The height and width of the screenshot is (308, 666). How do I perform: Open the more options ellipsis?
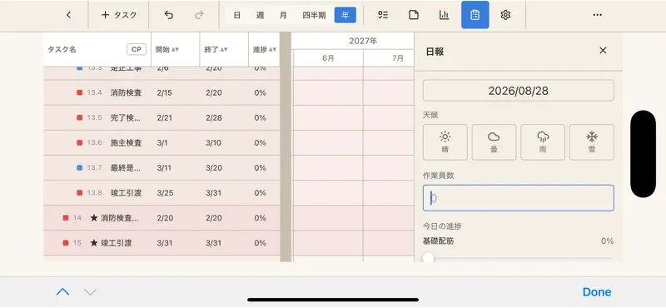(597, 15)
